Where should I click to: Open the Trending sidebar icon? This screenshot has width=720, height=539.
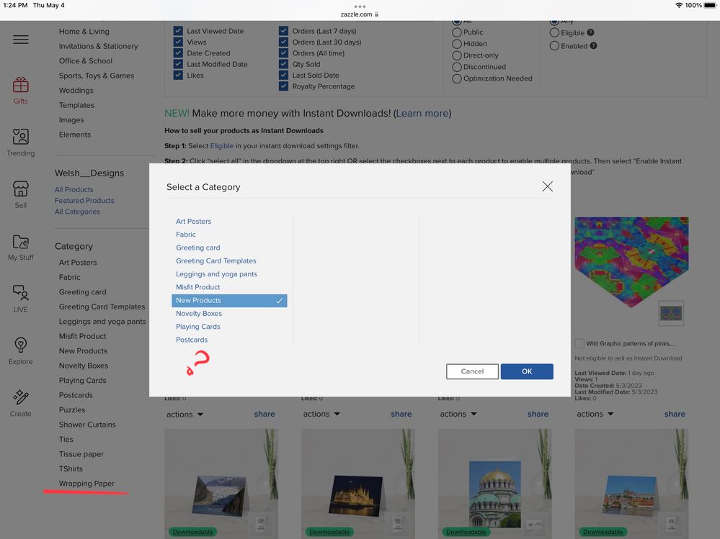click(x=21, y=137)
